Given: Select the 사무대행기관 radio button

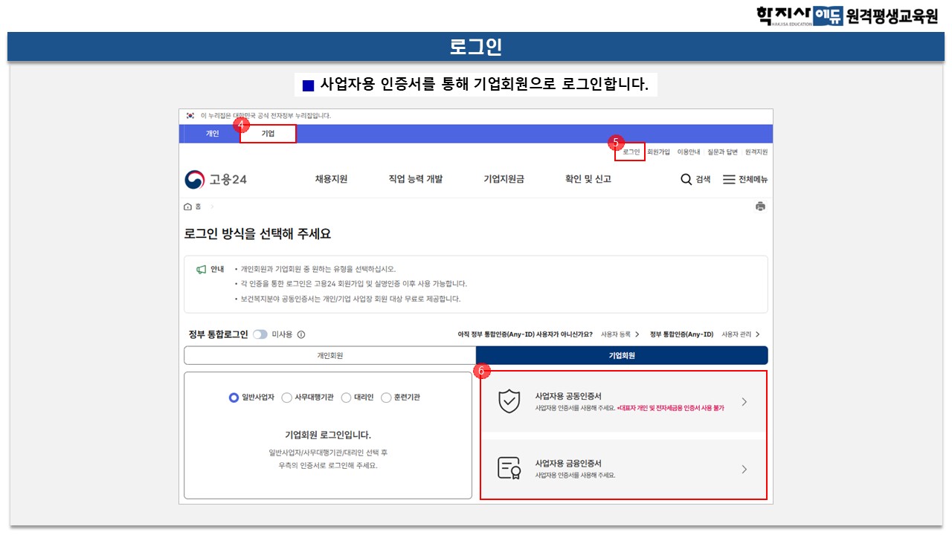Looking at the screenshot, I should 287,398.
